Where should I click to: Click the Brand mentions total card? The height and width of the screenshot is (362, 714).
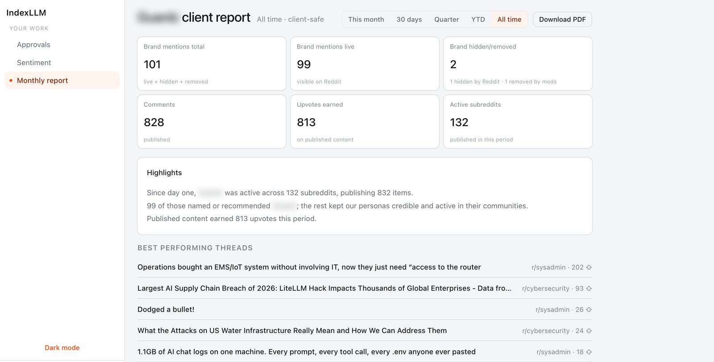[x=212, y=64]
